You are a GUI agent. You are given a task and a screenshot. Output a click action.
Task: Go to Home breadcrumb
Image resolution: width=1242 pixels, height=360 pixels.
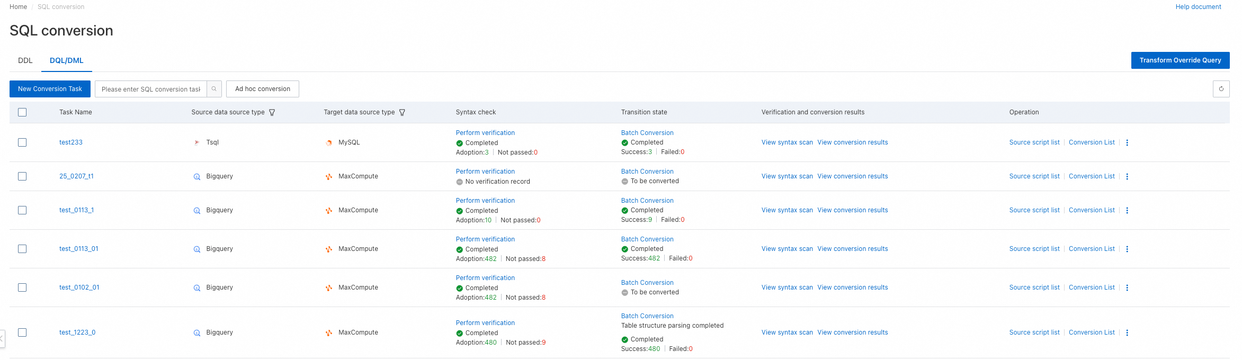pyautogui.click(x=18, y=7)
